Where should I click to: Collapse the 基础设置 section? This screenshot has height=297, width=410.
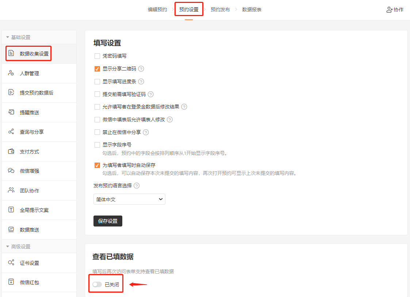pos(8,37)
